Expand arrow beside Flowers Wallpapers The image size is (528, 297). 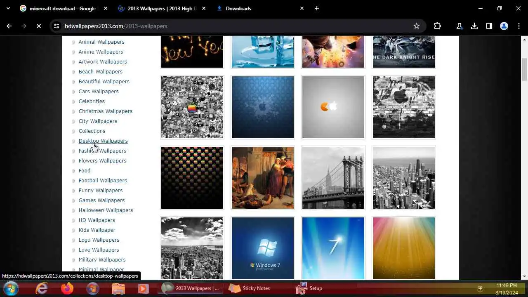point(74,161)
